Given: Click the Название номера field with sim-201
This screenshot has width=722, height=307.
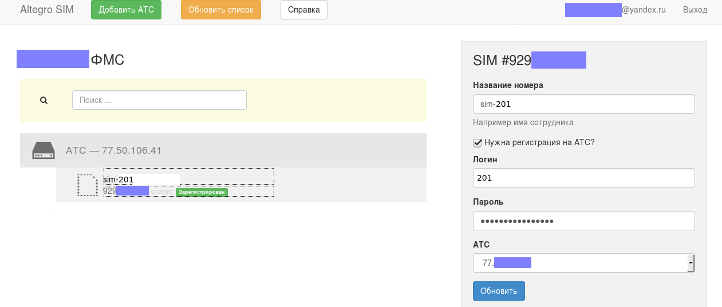Looking at the screenshot, I should click(583, 104).
